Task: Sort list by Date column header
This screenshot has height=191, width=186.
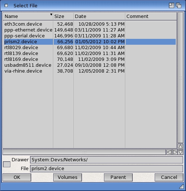Action: click(99, 16)
